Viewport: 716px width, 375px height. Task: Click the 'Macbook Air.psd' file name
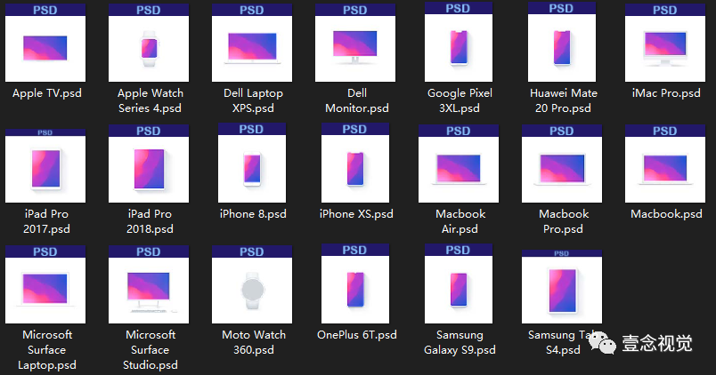click(x=460, y=221)
